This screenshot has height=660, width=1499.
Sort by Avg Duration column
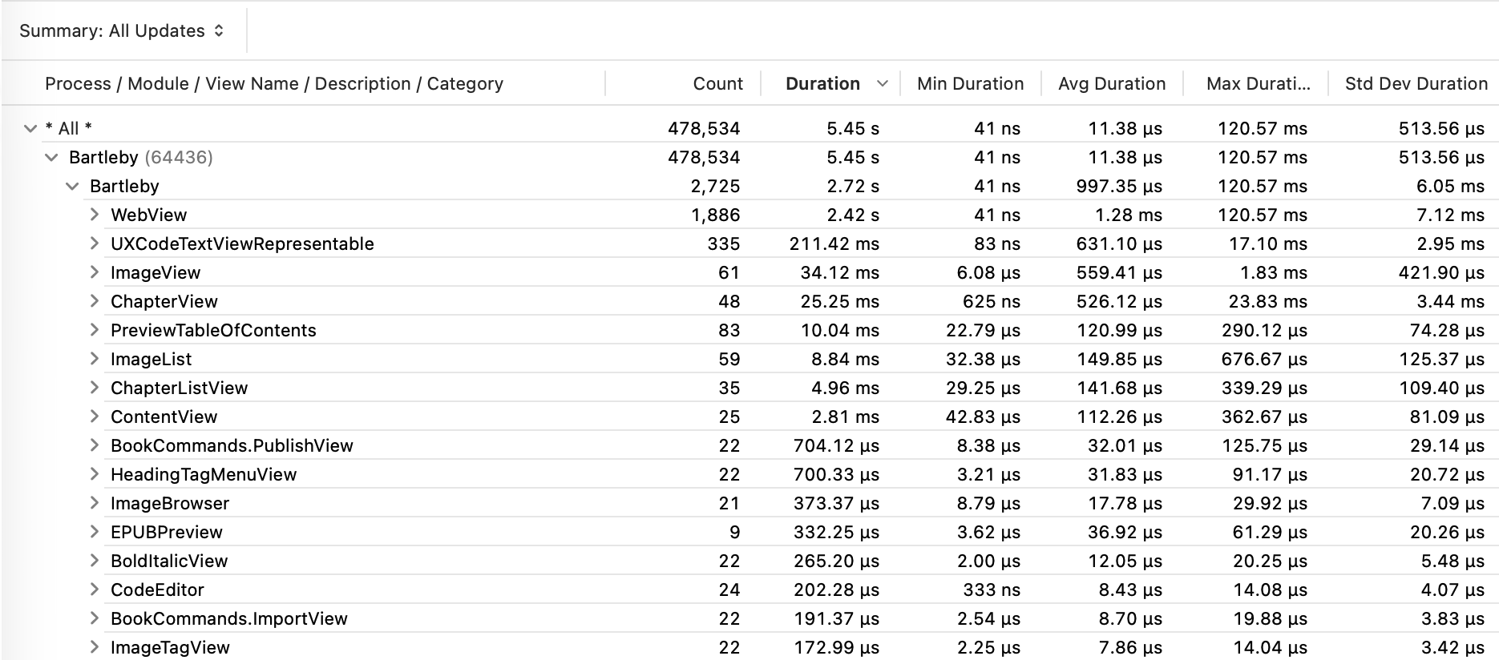point(1111,84)
